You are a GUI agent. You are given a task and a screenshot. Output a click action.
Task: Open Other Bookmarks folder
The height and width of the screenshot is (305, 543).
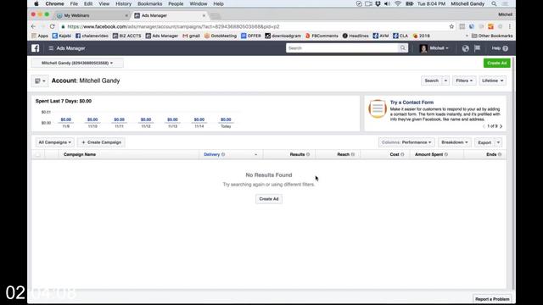point(492,36)
